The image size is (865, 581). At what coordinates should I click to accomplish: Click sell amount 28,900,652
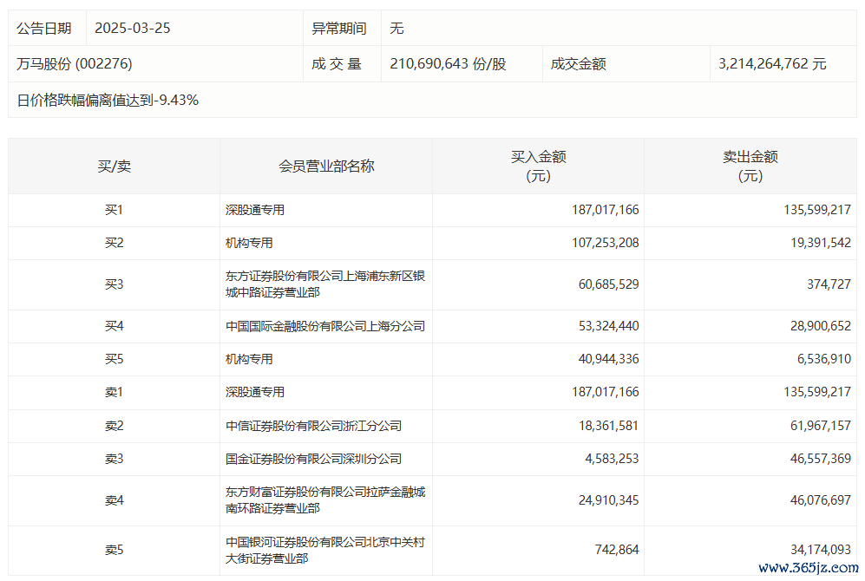click(x=820, y=326)
